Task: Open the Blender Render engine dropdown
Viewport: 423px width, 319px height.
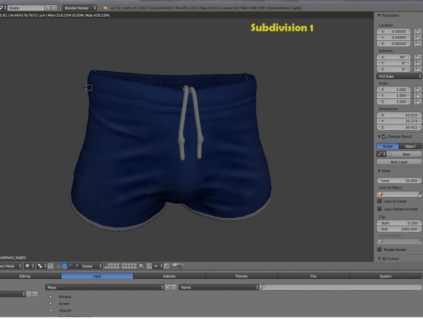Action: pos(80,8)
